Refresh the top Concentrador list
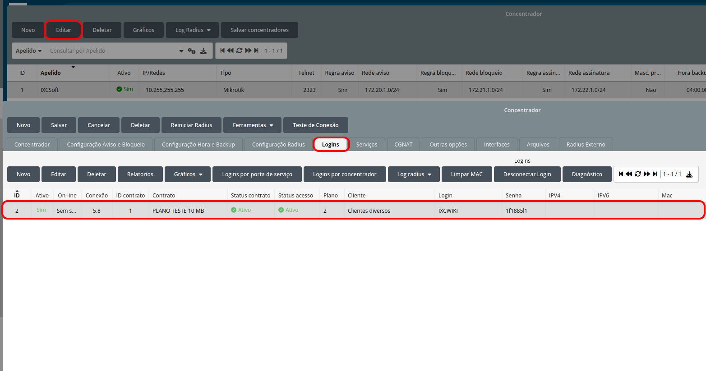Viewport: 706px width, 371px height. (239, 50)
